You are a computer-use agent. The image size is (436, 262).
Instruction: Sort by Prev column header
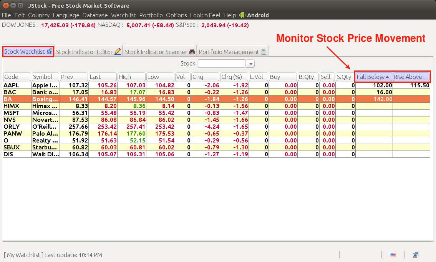(x=74, y=77)
